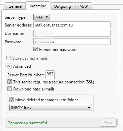
Task: Switch to the Outgoing tab
Action: click(x=62, y=6)
